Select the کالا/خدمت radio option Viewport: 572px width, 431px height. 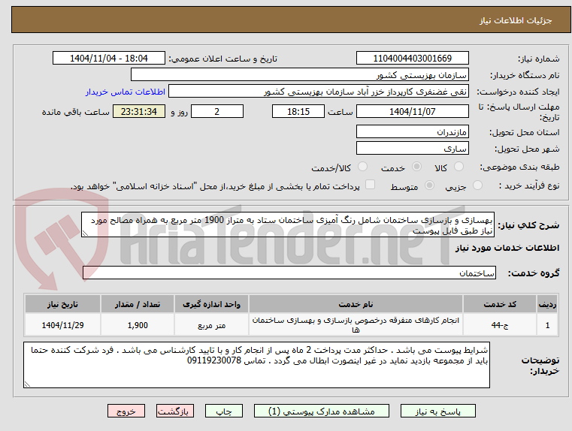point(362,167)
